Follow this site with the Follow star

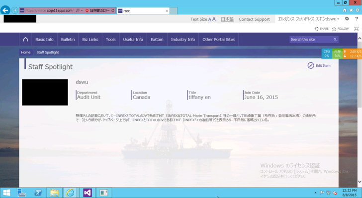(x=340, y=29)
